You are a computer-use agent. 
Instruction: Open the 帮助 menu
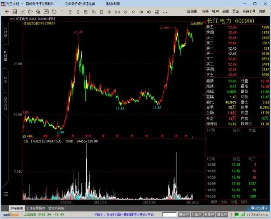click(262, 11)
